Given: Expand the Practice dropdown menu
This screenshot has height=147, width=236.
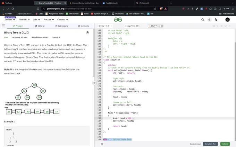Looking at the screenshot, I should 49,20.
